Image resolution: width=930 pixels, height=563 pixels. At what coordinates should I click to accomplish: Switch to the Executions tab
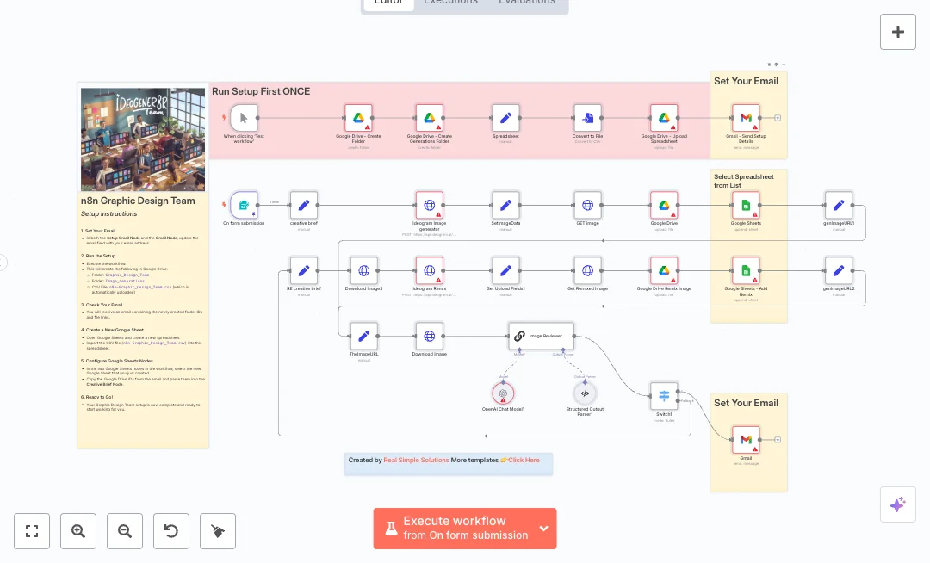click(x=450, y=2)
